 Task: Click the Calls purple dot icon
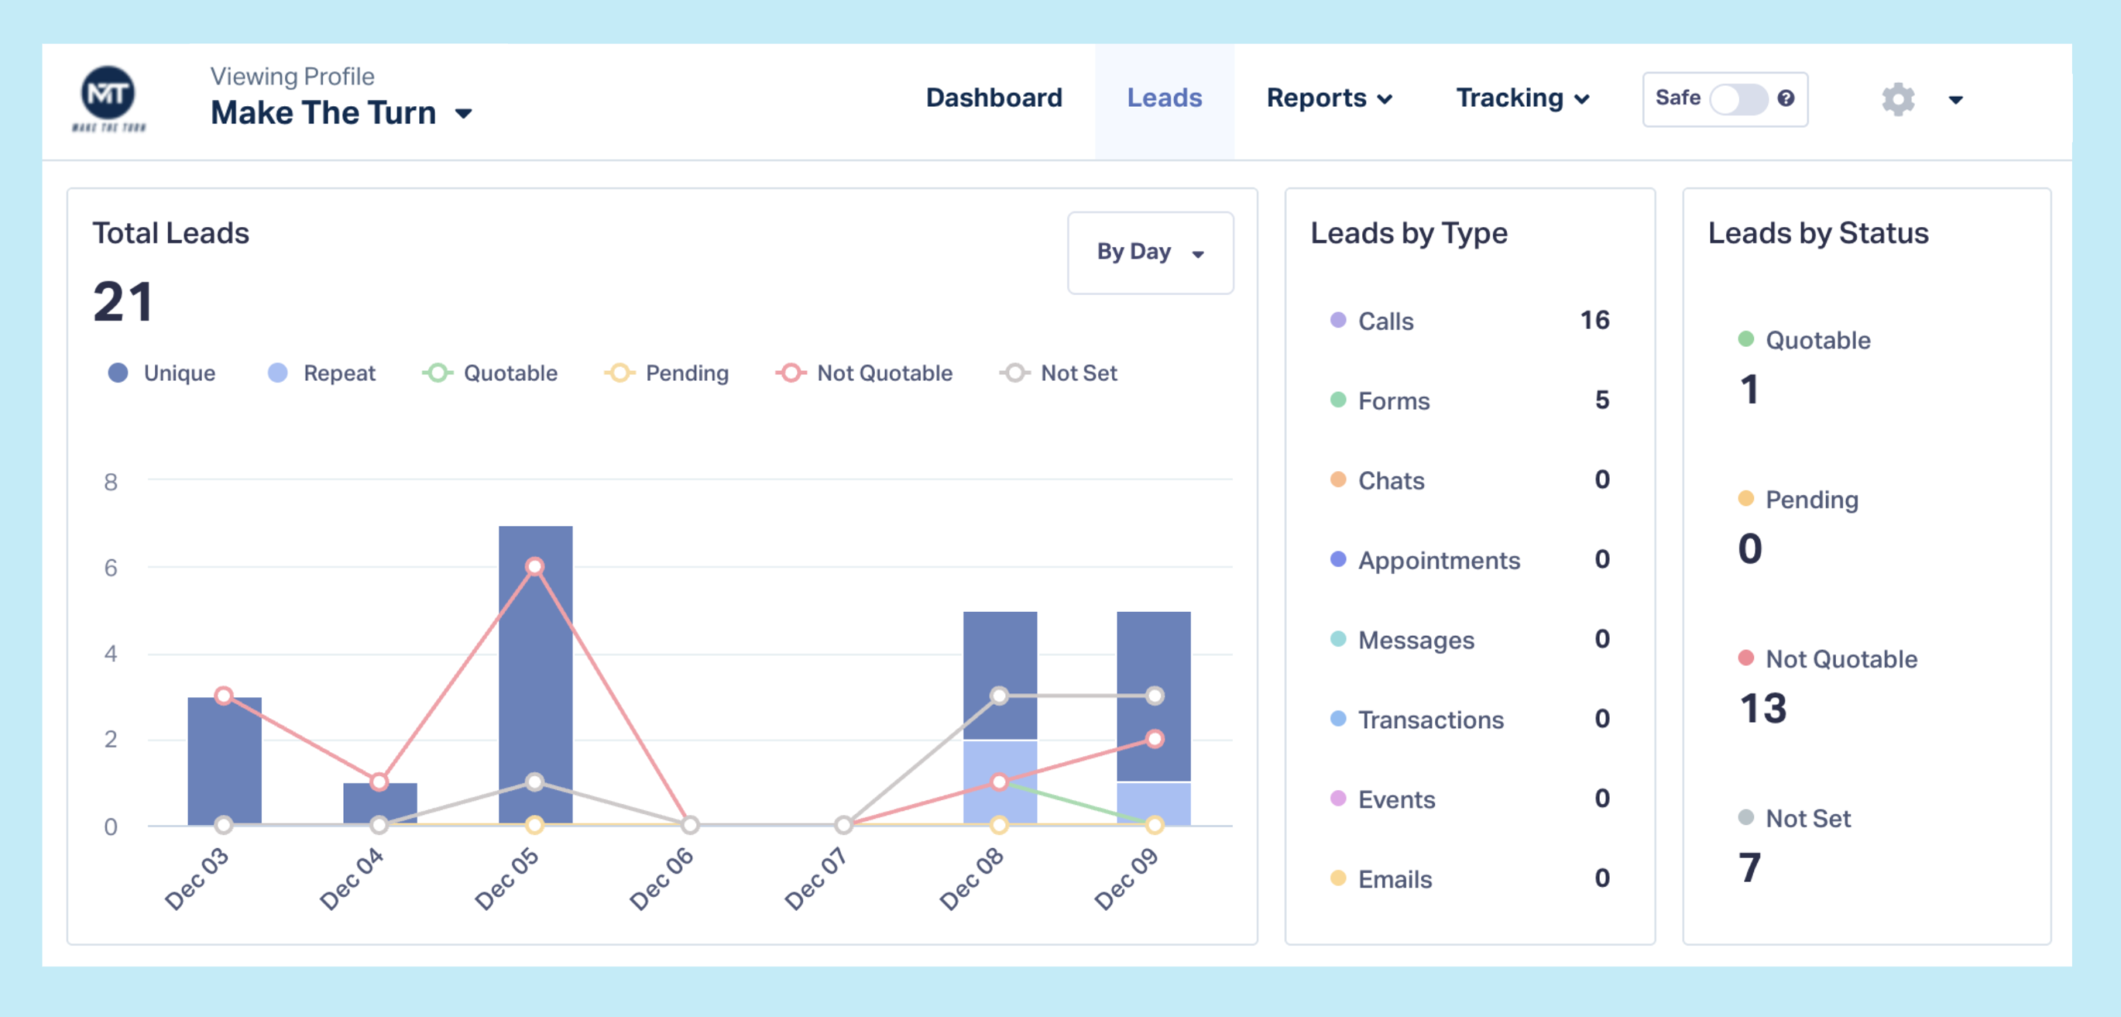(1338, 321)
